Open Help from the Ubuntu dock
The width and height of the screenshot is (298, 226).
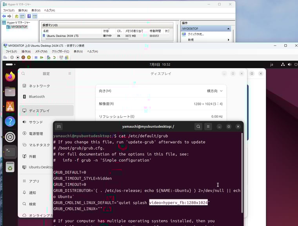[10, 121]
